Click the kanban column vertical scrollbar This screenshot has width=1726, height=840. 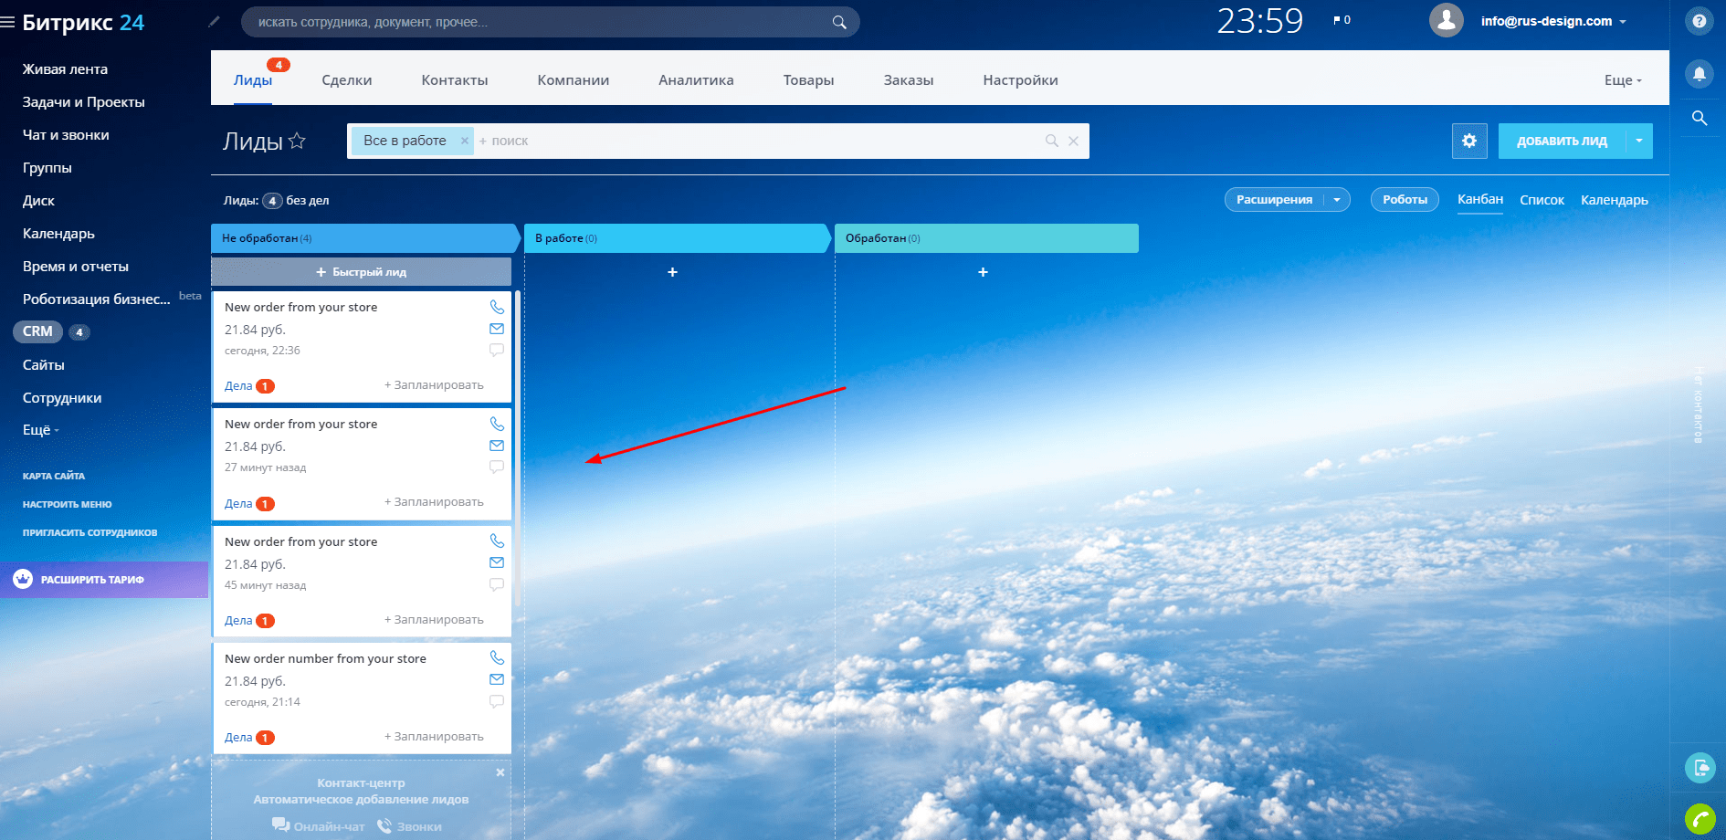[518, 447]
